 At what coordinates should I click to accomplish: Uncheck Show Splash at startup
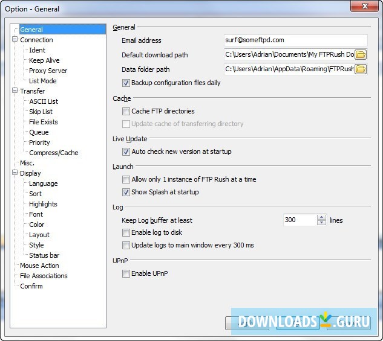126,192
